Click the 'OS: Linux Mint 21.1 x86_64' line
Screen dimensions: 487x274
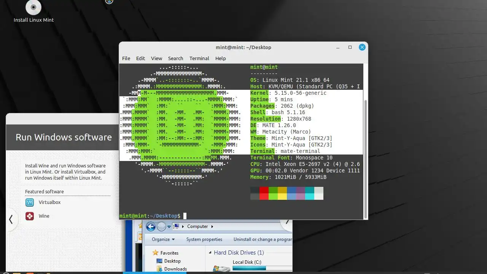tap(290, 80)
